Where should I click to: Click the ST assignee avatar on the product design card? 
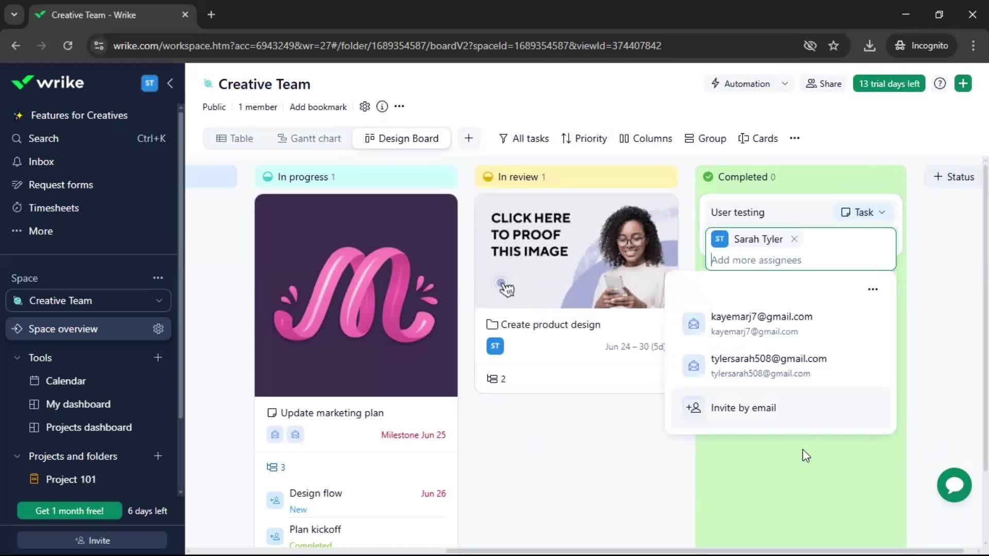pyautogui.click(x=495, y=346)
